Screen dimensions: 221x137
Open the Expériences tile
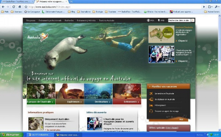pos(70,94)
